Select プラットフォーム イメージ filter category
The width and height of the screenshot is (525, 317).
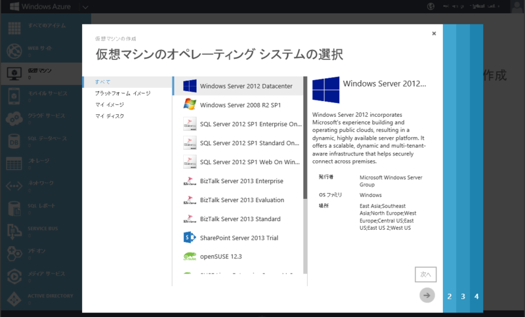(x=123, y=93)
